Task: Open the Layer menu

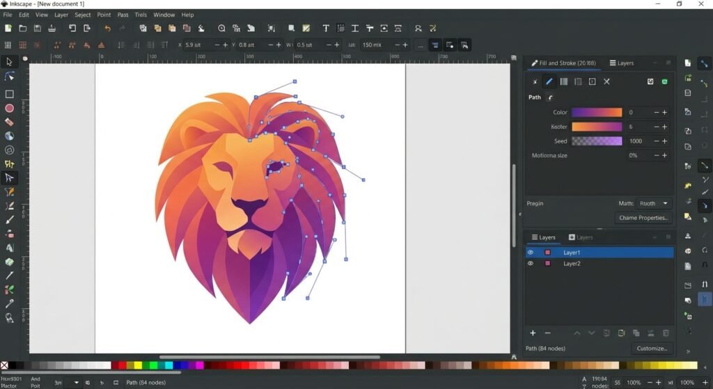Action: coord(61,15)
